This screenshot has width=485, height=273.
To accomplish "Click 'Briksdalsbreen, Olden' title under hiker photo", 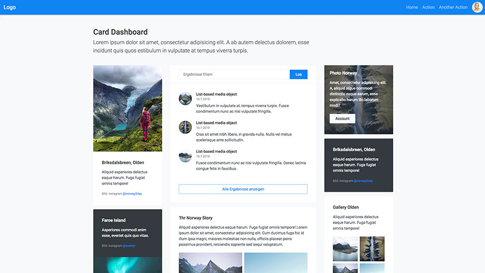I will (x=123, y=163).
